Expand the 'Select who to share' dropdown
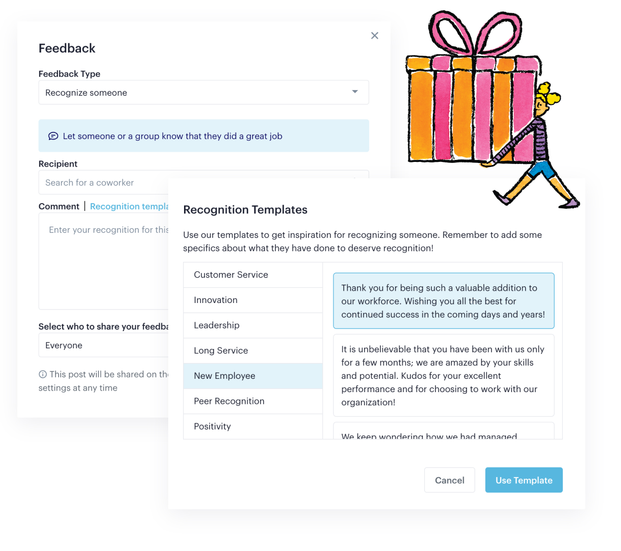Image resolution: width=621 pixels, height=551 pixels. coord(102,345)
